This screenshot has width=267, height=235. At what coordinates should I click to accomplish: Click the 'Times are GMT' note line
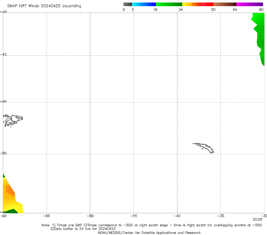152,225
